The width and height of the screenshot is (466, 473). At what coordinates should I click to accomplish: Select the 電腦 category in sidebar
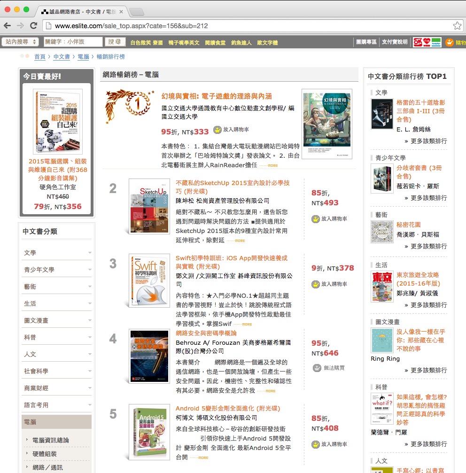pos(56,422)
